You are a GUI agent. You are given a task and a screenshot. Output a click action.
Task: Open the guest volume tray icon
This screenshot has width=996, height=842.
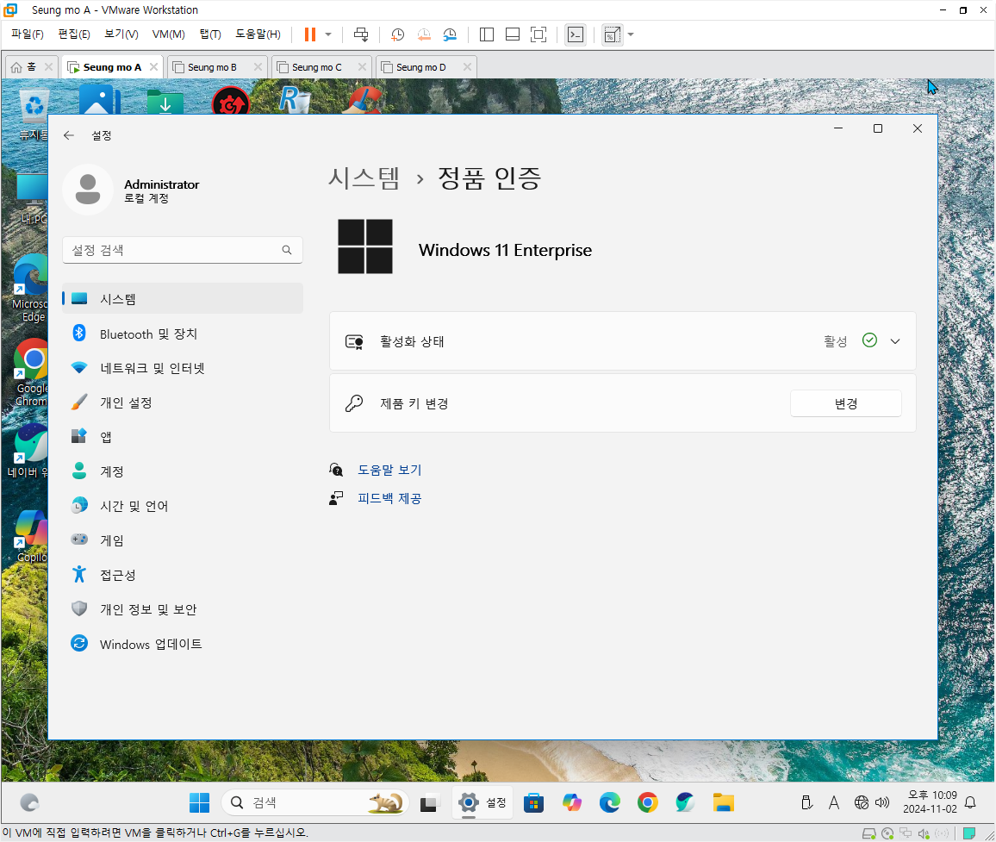(882, 802)
